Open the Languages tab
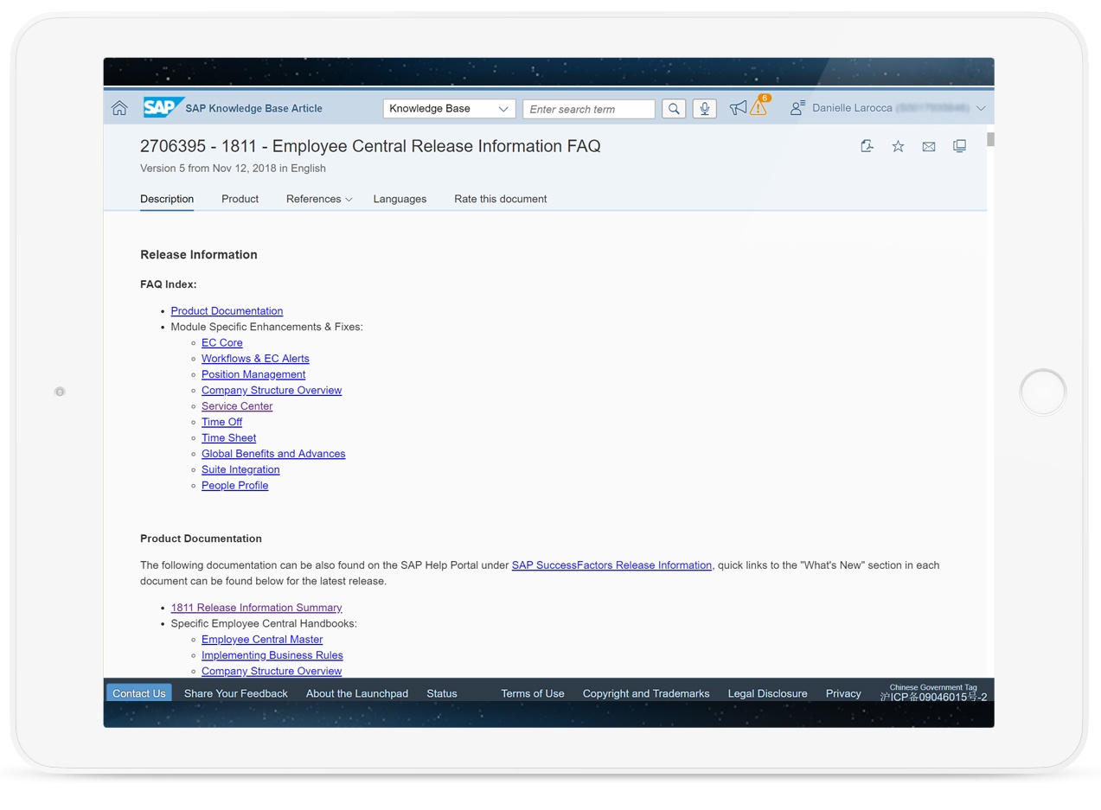 tap(400, 199)
